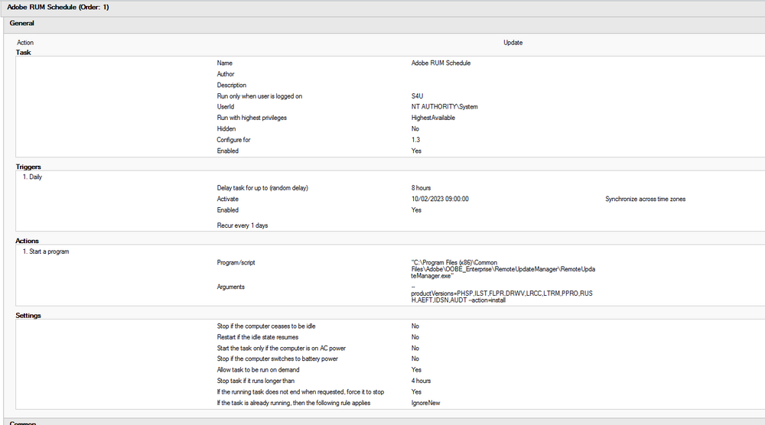Click 'Synchronize across time zones' text

click(x=646, y=199)
